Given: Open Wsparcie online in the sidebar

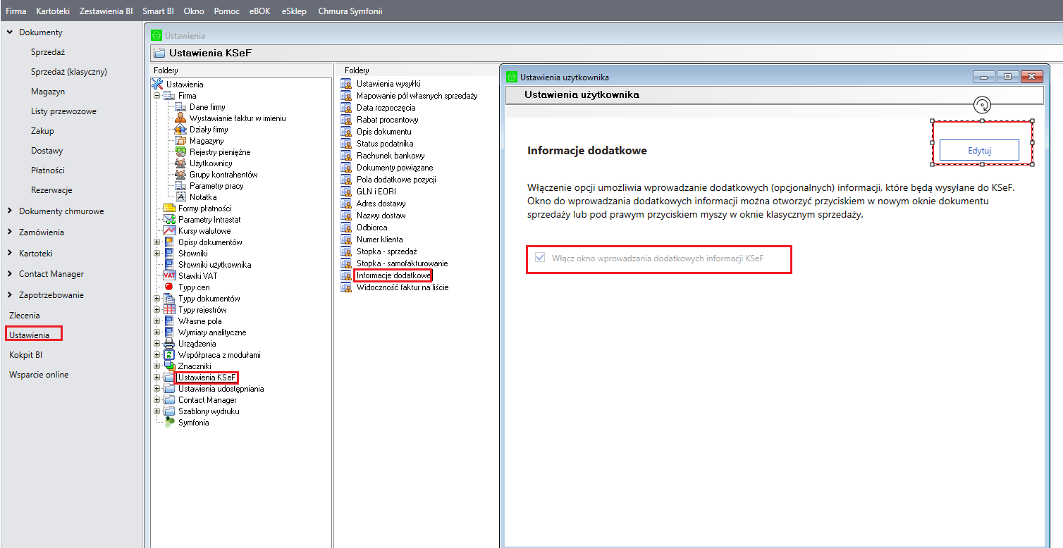Looking at the screenshot, I should coord(39,375).
